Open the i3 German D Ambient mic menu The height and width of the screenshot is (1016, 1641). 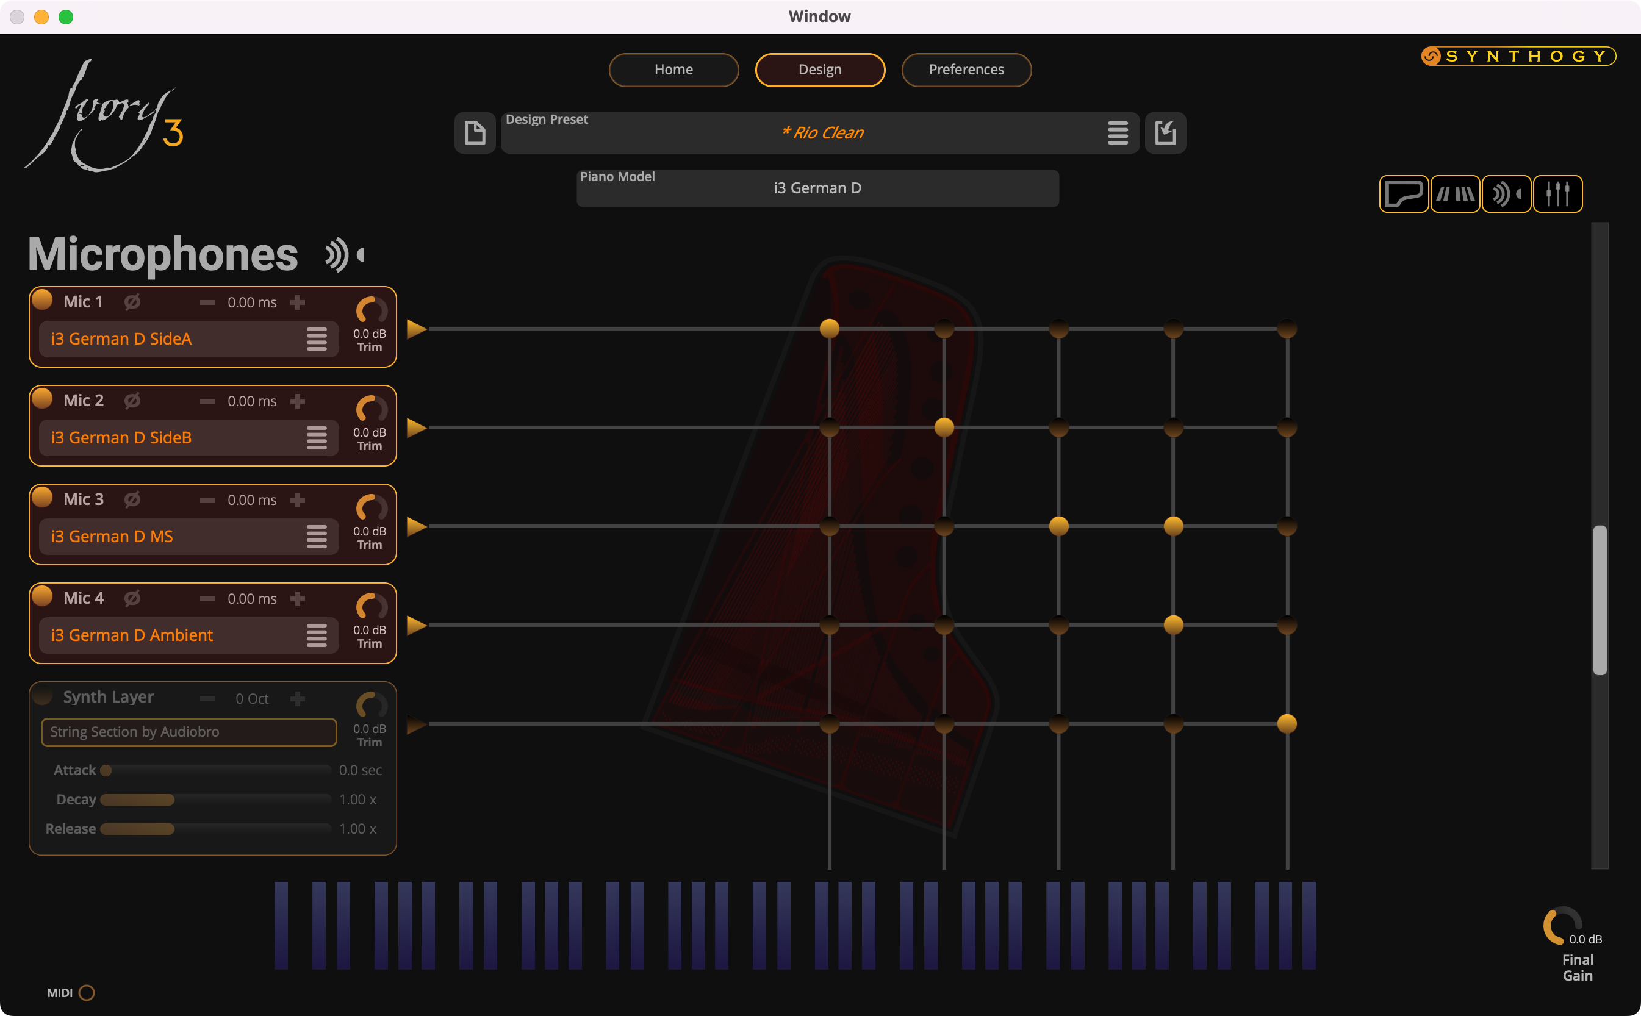pyautogui.click(x=317, y=635)
